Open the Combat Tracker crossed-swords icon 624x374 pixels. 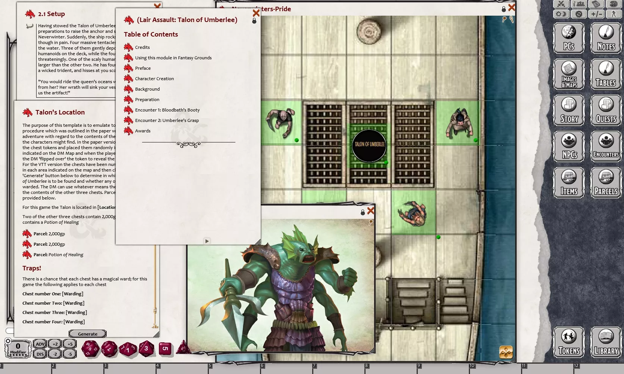[561, 4]
